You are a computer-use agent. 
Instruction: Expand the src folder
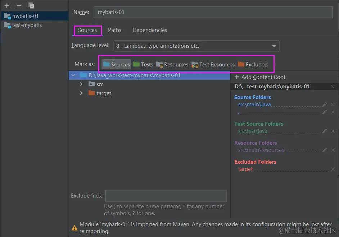point(81,84)
